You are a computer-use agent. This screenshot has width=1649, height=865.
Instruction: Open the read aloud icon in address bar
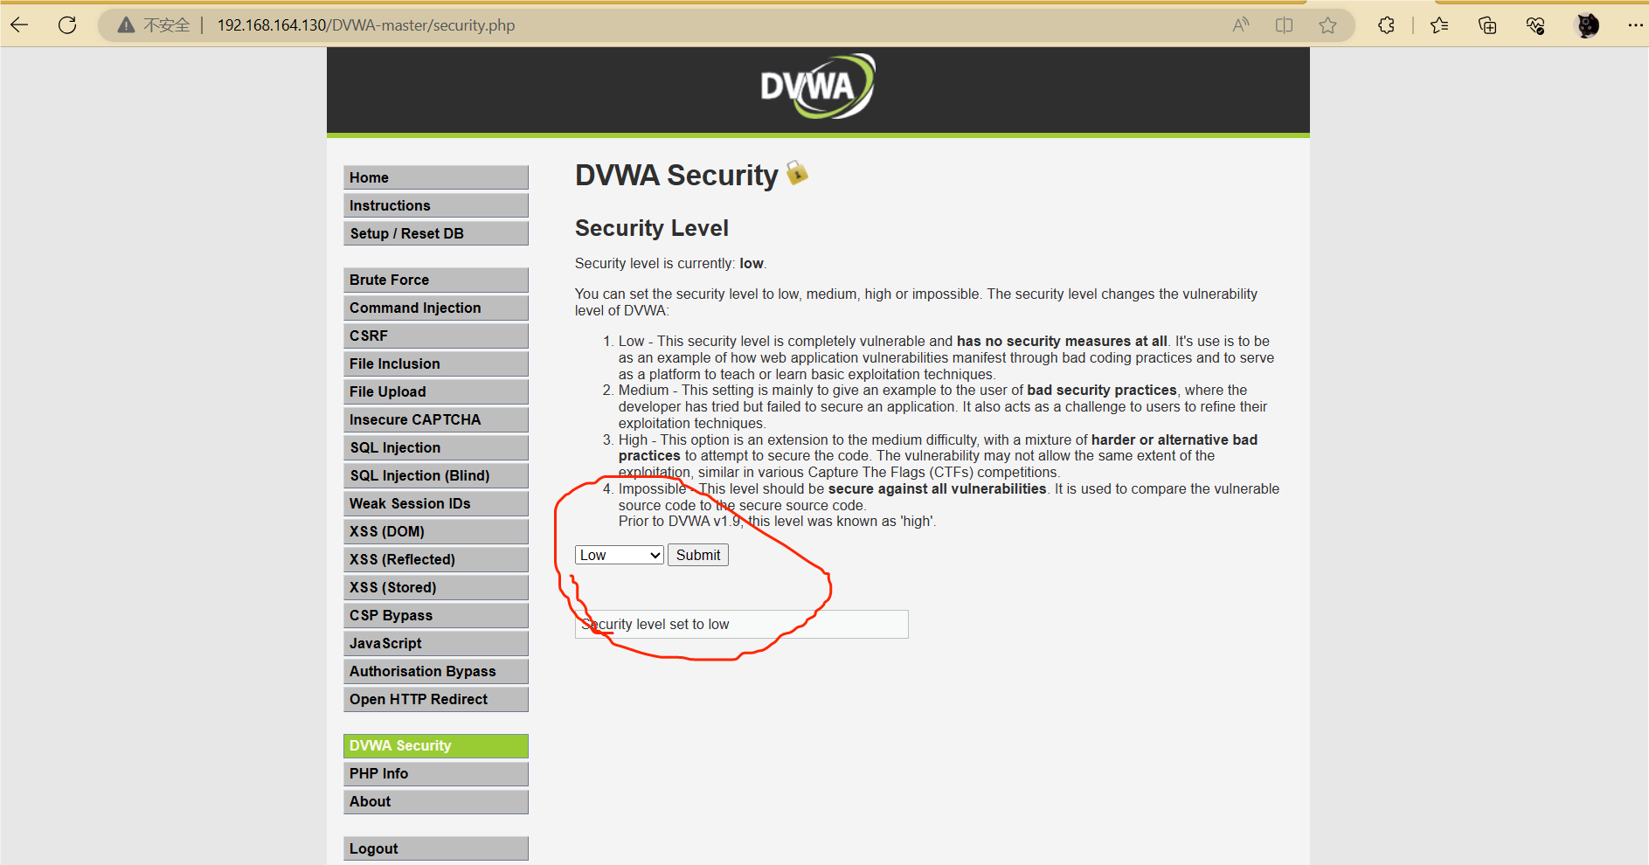1241,25
